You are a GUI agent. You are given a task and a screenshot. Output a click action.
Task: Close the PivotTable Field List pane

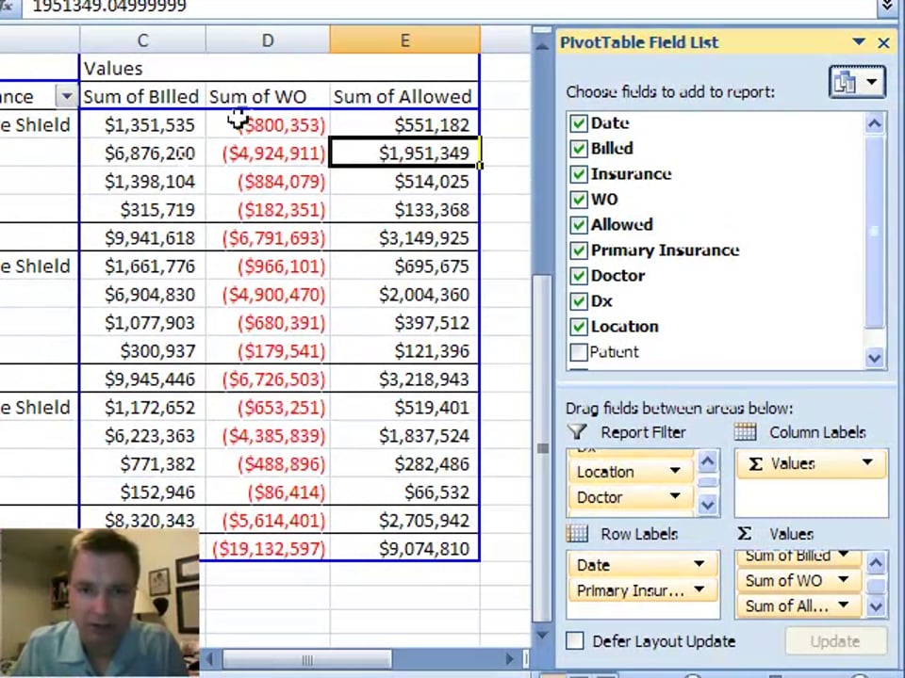[x=883, y=42]
